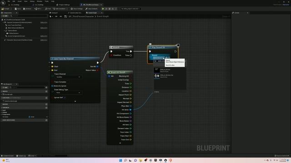This screenshot has width=291, height=163.
Task: Expand the Diff dropdown in toolbar
Action: tap(38, 9)
